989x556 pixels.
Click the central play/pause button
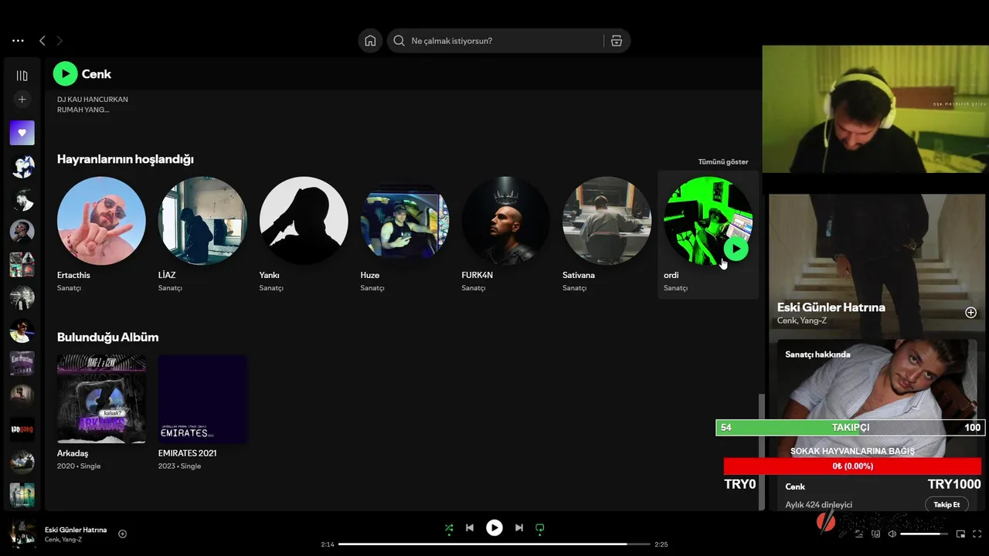coord(494,528)
